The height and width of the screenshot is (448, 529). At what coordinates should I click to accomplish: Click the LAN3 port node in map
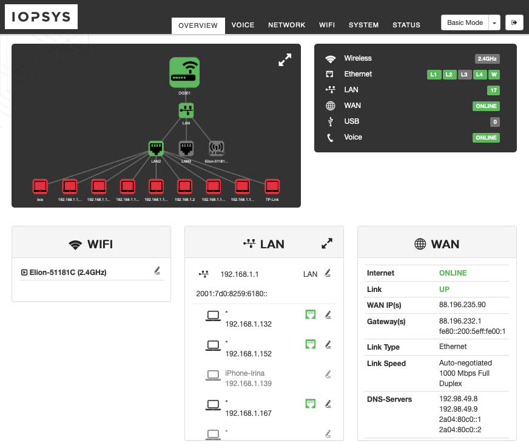186,148
